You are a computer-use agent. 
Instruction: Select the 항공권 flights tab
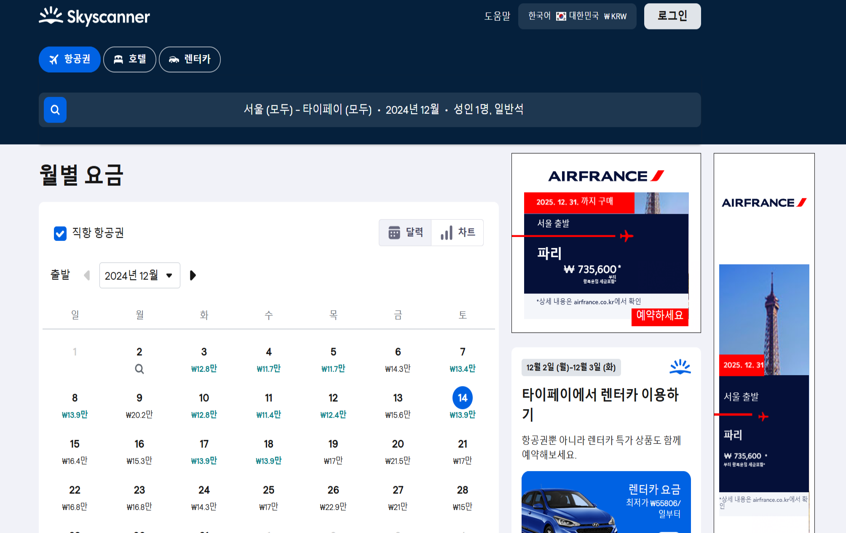coord(70,59)
